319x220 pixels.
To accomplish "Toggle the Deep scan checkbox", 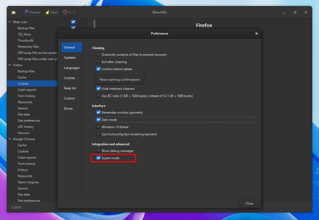I will (x=73, y=22).
